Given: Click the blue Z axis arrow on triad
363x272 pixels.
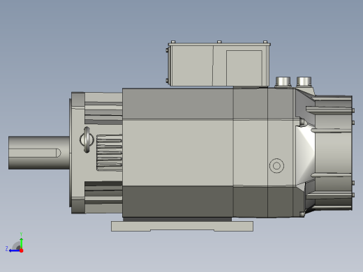Looking at the screenshot, I should pyautogui.click(x=14, y=250).
